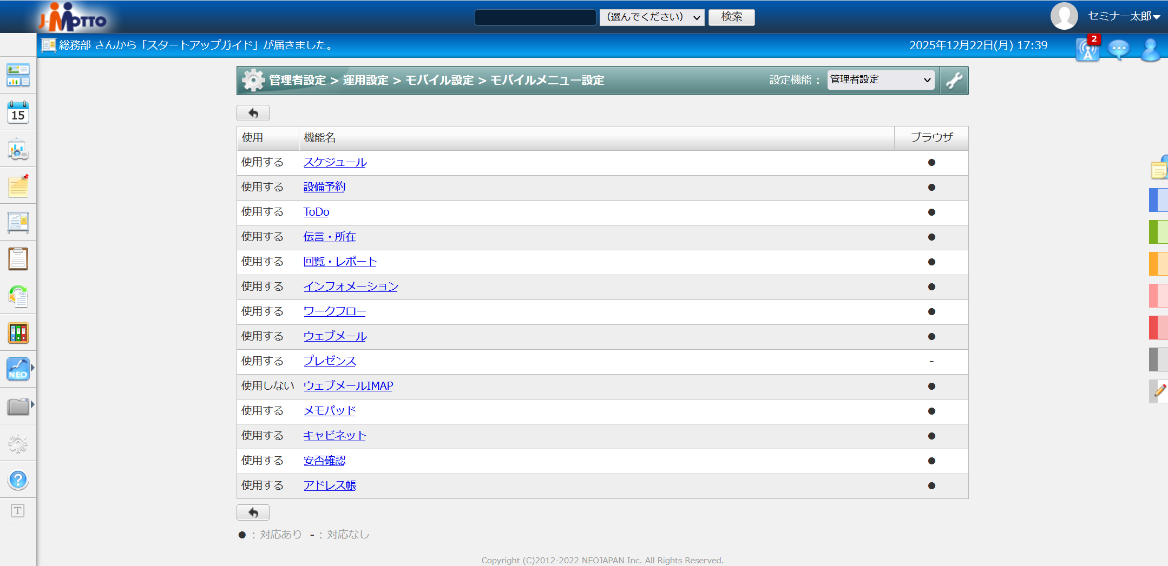Click the wrench icon in settings header

[x=954, y=81]
